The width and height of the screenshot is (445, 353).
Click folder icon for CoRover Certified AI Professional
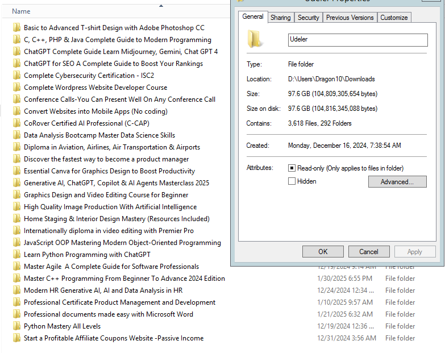tap(16, 123)
